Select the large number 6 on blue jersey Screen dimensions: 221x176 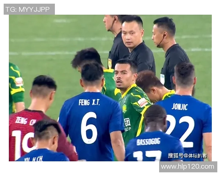coord(89,128)
